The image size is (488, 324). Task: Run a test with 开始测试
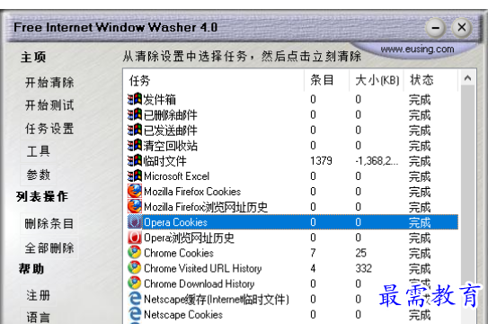point(49,105)
